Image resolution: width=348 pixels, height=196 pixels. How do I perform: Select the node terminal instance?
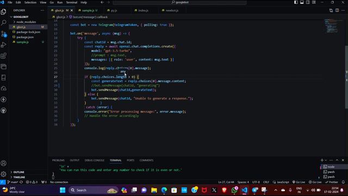pyautogui.click(x=331, y=167)
